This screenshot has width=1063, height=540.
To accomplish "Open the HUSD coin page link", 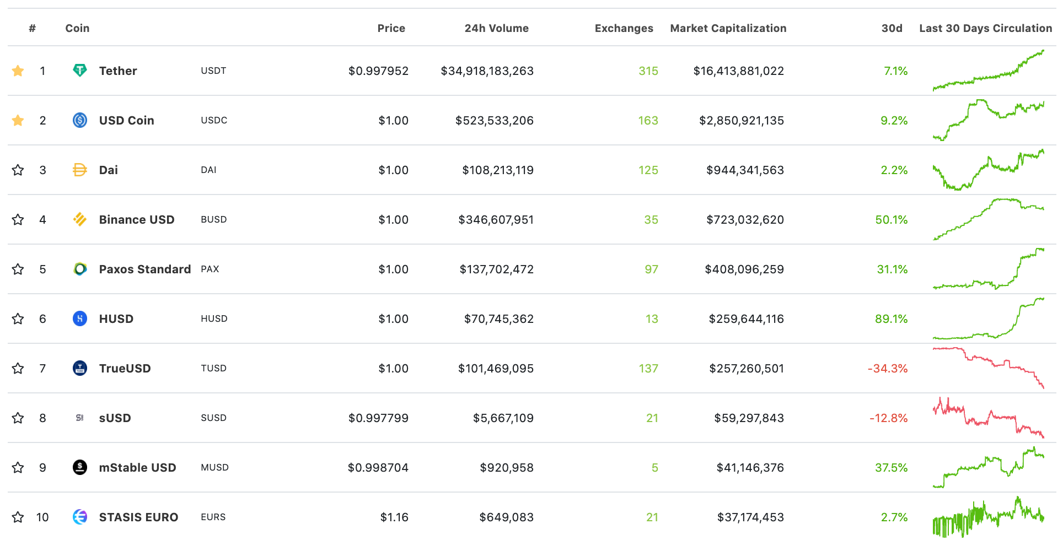I will pos(116,318).
